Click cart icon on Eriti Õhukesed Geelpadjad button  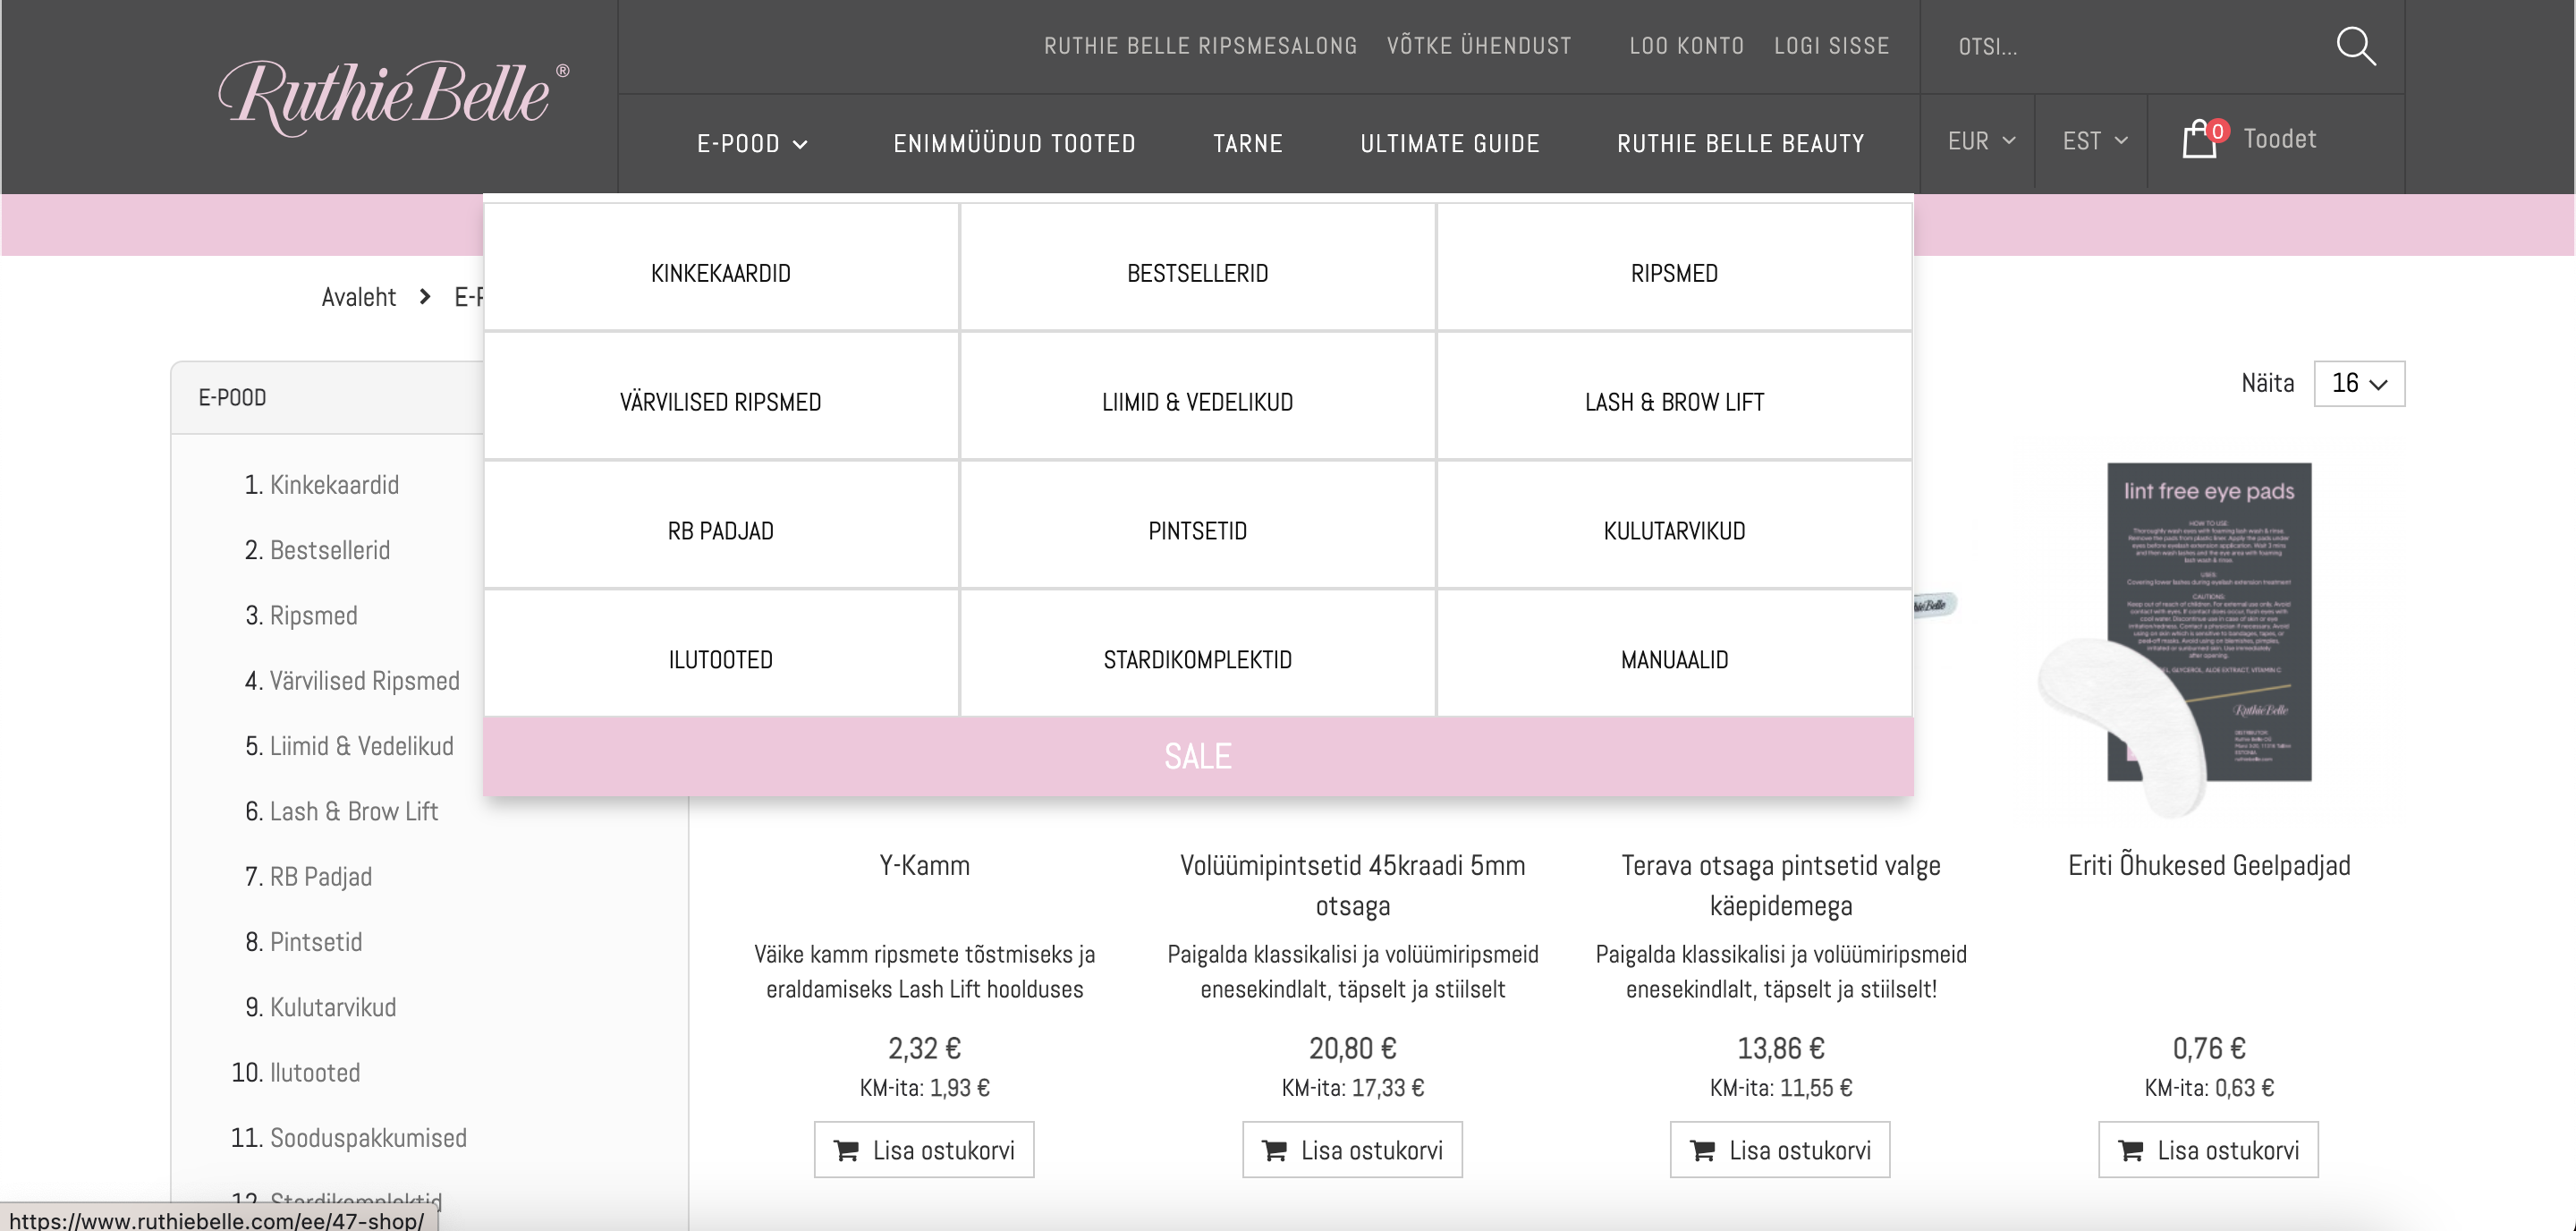[2131, 1150]
